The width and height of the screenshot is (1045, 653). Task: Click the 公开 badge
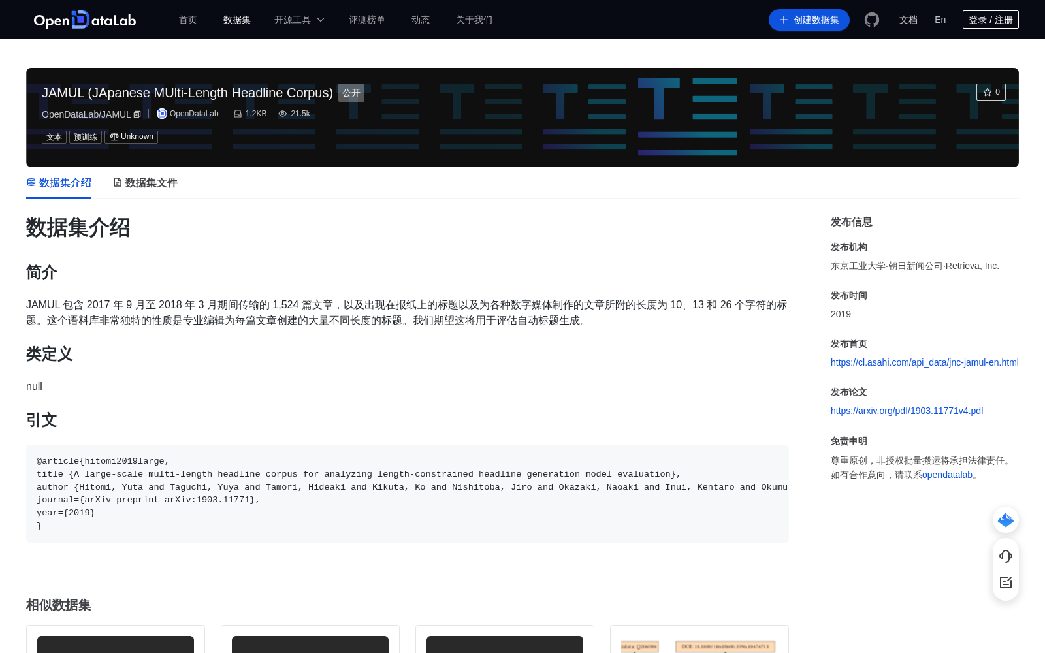click(x=351, y=93)
